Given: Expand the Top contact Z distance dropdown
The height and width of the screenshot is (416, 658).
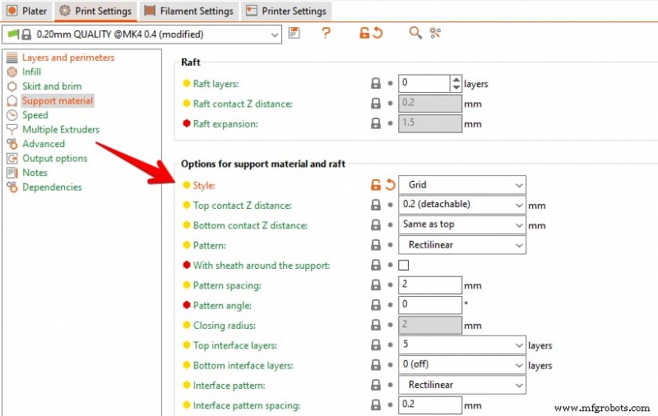Looking at the screenshot, I should pyautogui.click(x=461, y=205).
